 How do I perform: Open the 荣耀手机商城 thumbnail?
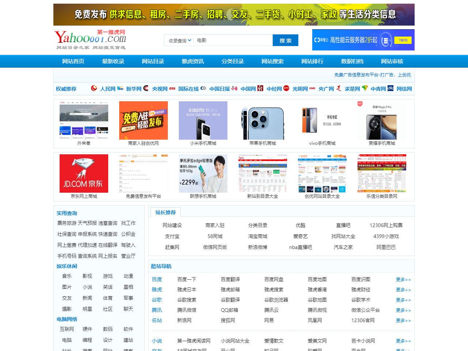(x=382, y=121)
